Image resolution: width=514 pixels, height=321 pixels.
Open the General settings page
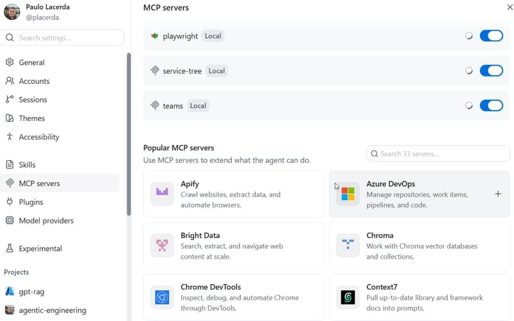click(60, 62)
